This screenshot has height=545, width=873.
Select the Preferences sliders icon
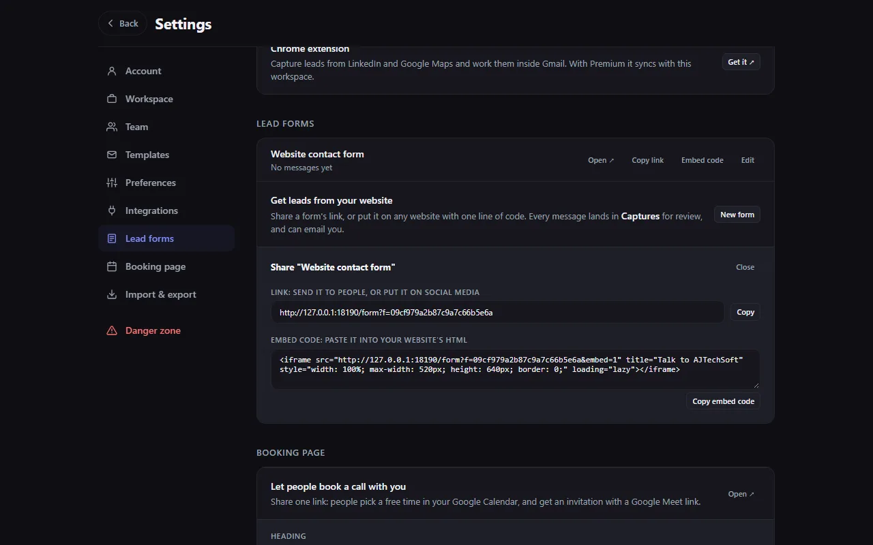pos(112,183)
